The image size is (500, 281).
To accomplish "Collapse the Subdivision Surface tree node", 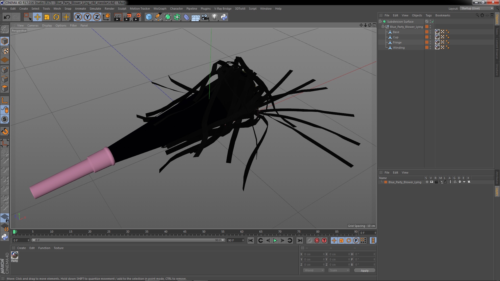I will coord(380,21).
